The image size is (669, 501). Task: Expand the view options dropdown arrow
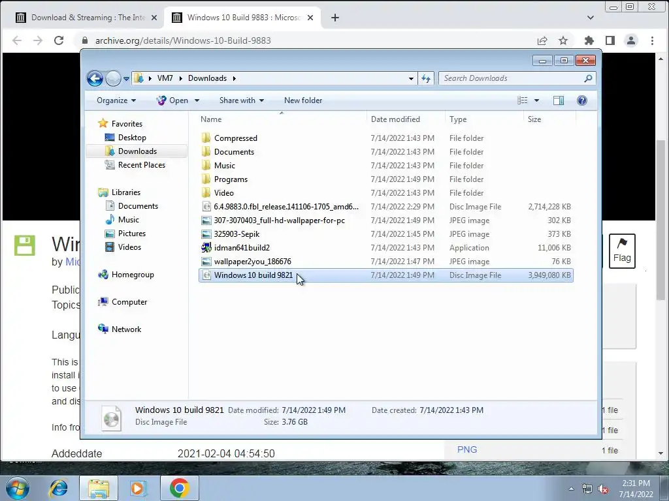click(537, 100)
